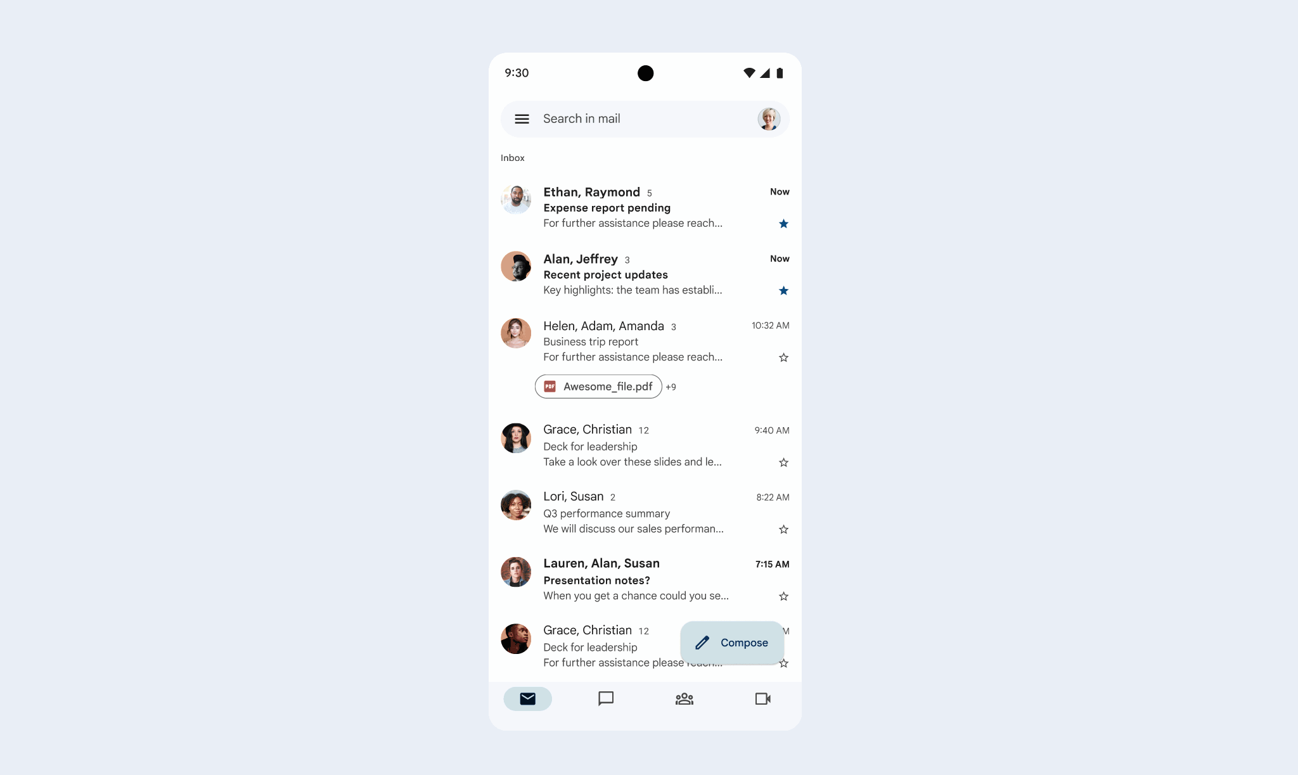Open the hamburger menu icon
Image resolution: width=1298 pixels, height=775 pixels.
coord(521,118)
